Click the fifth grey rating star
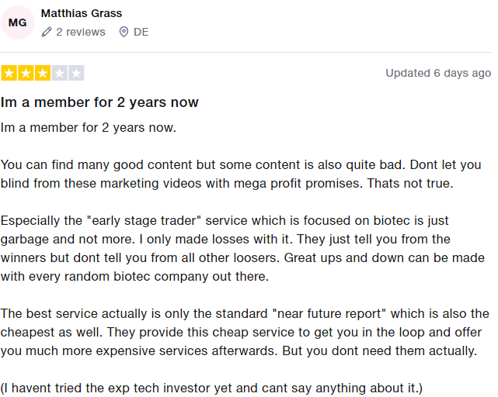 pyautogui.click(x=76, y=73)
